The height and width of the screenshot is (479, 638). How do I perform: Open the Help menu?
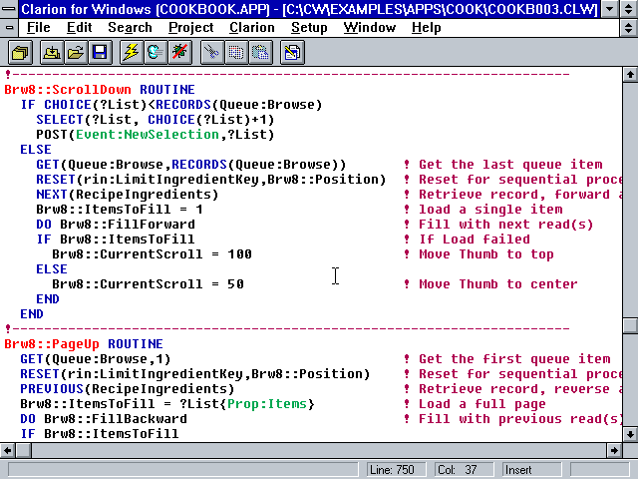click(426, 27)
